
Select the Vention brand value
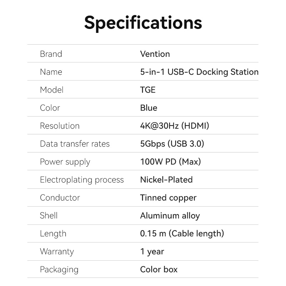(x=155, y=54)
